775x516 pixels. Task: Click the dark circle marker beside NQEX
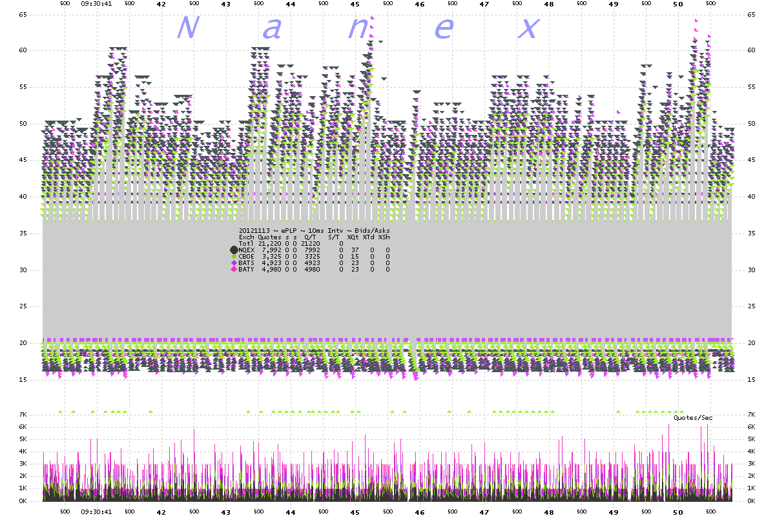[234, 250]
